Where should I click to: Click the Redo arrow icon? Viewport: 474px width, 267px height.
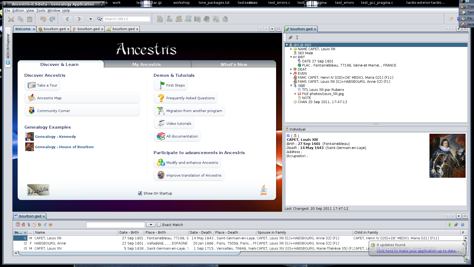pyautogui.click(x=52, y=19)
